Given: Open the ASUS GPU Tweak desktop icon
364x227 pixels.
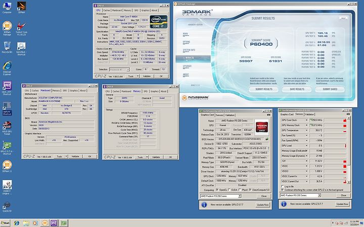Looking at the screenshot, I should 7,128.
